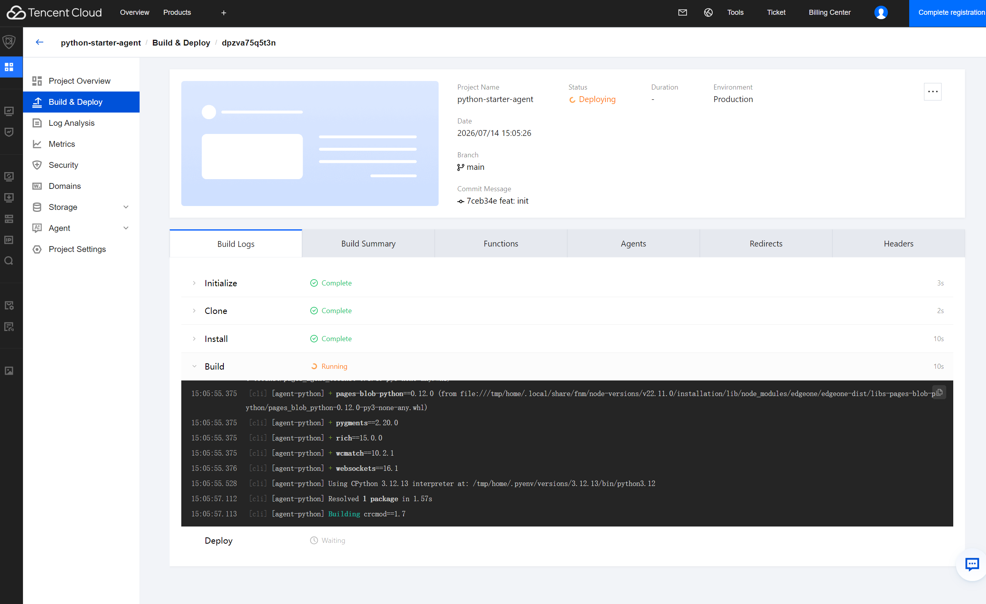Expand the Storage submenu chevron
The image size is (986, 604).
(126, 207)
